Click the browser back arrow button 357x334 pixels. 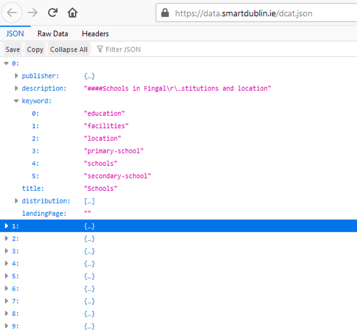(x=13, y=12)
